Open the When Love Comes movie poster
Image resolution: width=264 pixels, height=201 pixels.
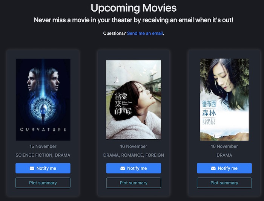pos(134,100)
